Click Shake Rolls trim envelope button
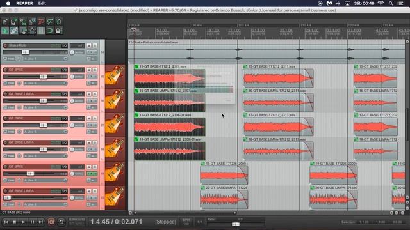Viewport: 410px width, 230px height. pyautogui.click(x=9, y=59)
